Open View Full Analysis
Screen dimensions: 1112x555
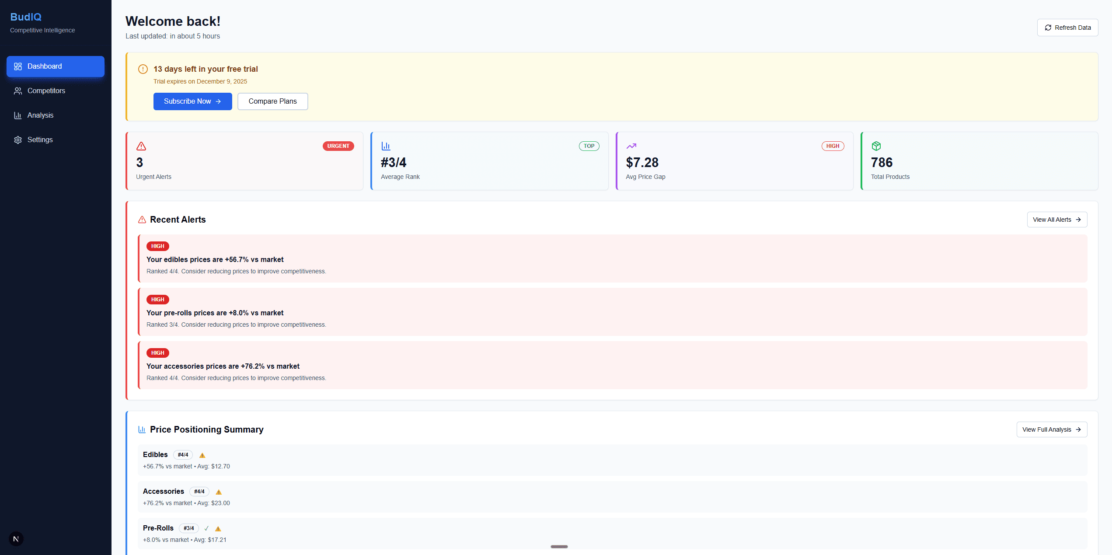click(1052, 429)
